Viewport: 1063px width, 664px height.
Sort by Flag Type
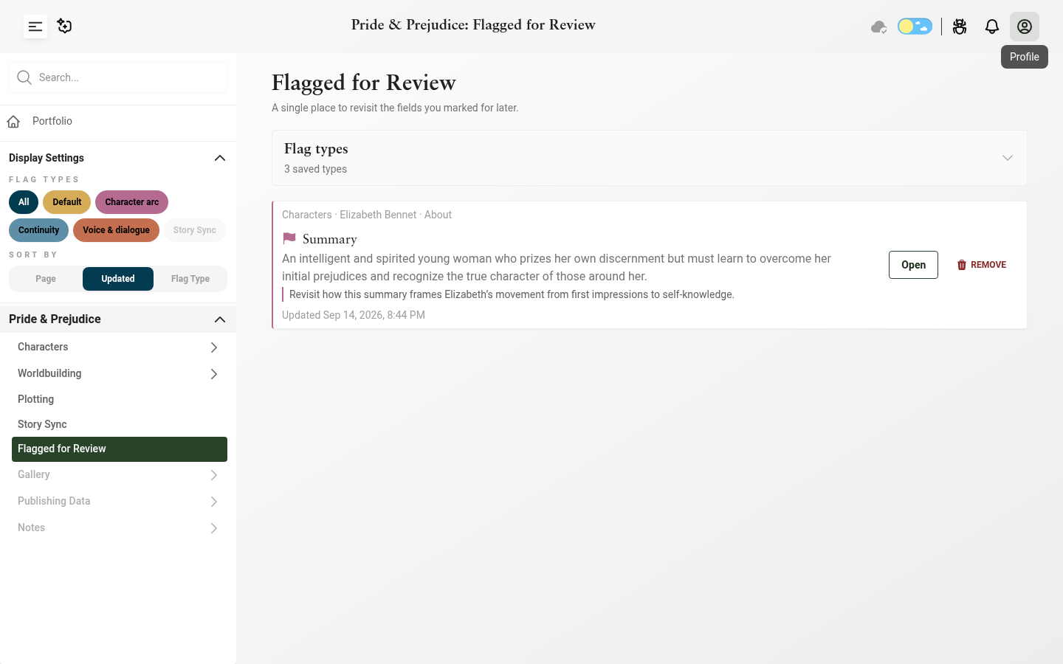coord(190,279)
